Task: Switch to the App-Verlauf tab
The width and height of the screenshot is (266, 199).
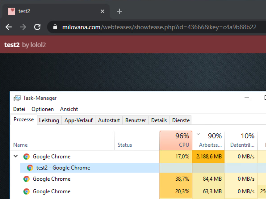Action: [x=78, y=120]
